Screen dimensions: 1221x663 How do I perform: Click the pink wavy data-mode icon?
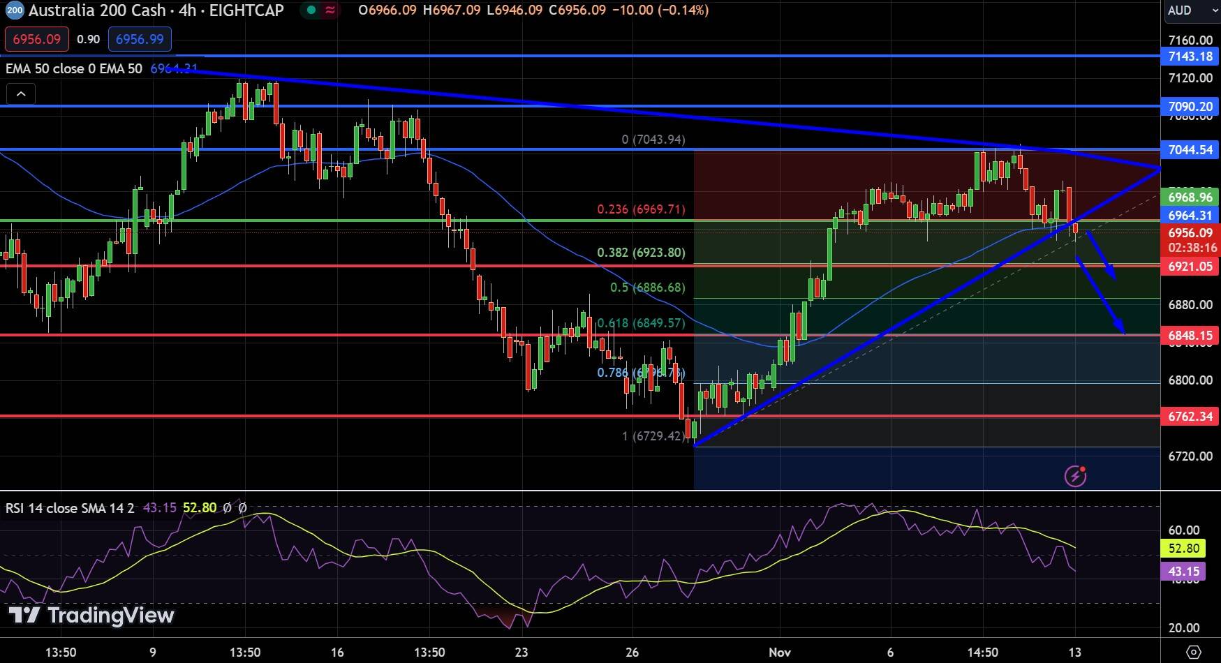[330, 10]
